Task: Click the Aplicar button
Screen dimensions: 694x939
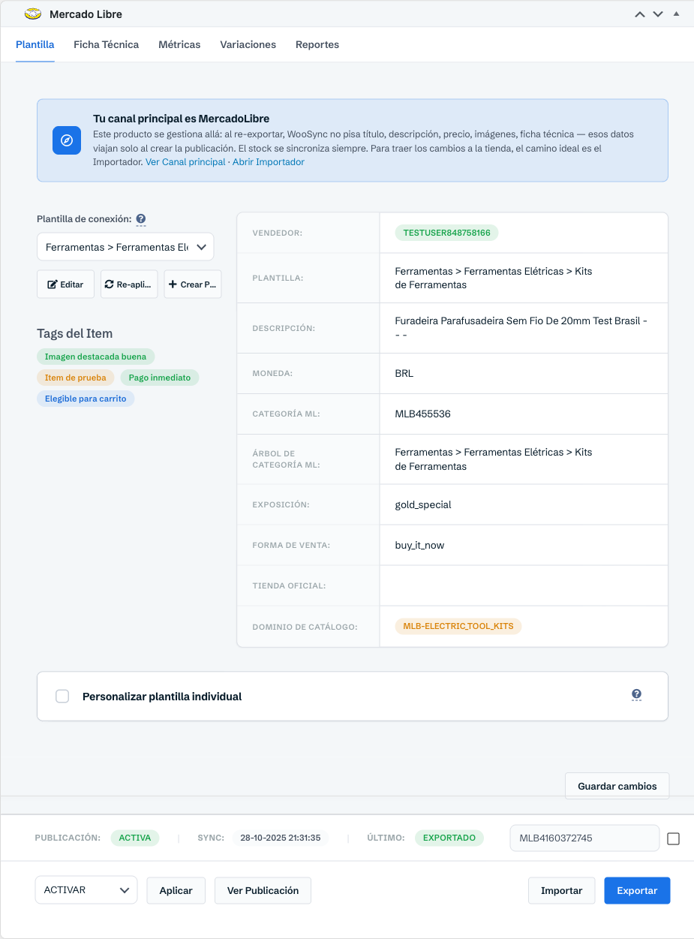Action: (176, 890)
